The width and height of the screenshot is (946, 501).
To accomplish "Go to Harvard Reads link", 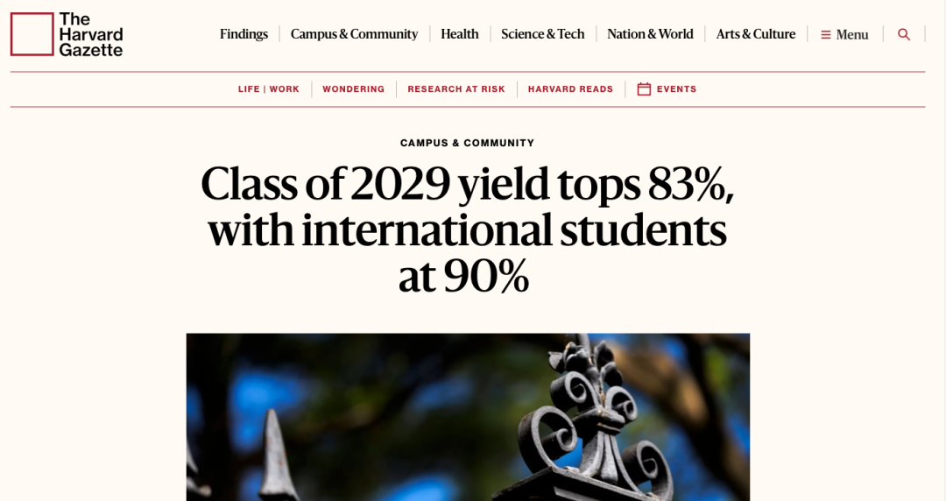I will pyautogui.click(x=570, y=89).
